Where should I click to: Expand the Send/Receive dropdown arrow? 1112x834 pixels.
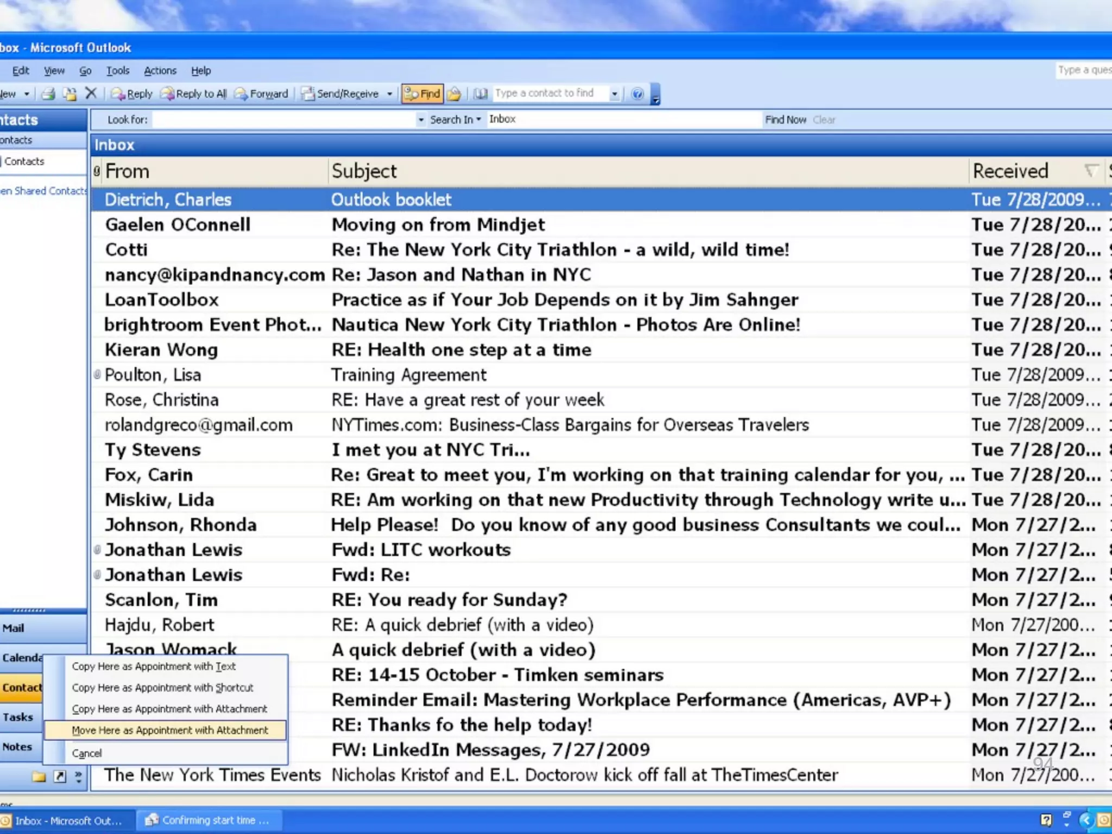click(x=389, y=94)
